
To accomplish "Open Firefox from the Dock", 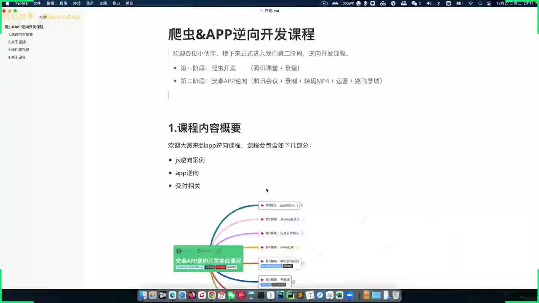I will 192,295.
